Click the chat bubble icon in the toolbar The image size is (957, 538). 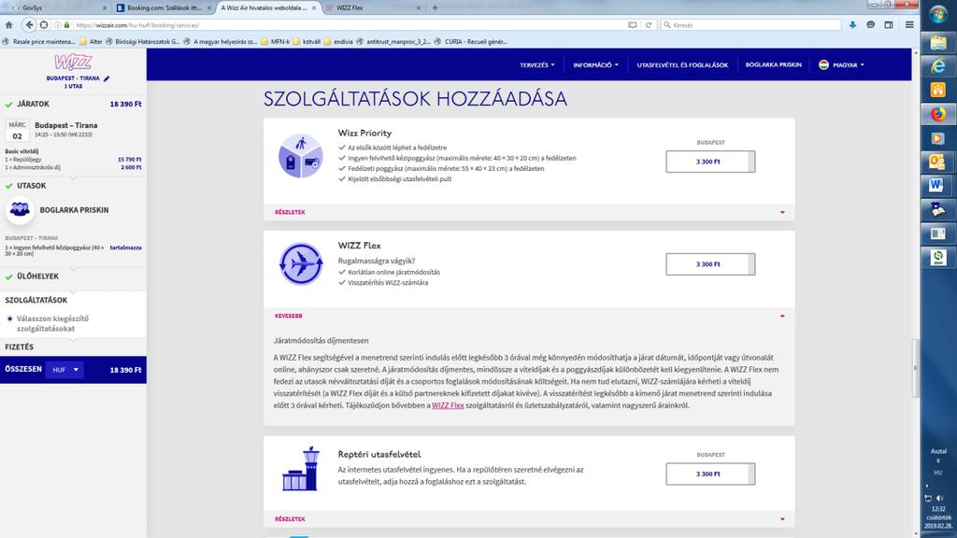point(870,25)
